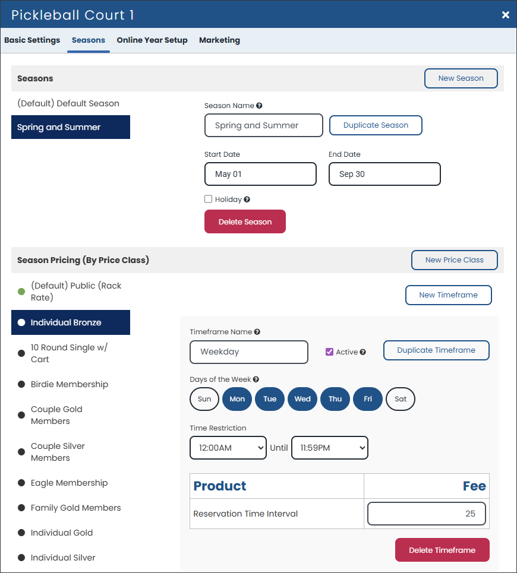Click bullet icon beside Eagle Membership
Viewport: 517px width, 573px height.
pos(21,483)
